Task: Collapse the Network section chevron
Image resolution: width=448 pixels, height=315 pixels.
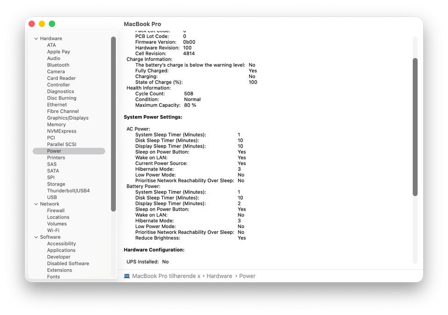Action: point(36,204)
